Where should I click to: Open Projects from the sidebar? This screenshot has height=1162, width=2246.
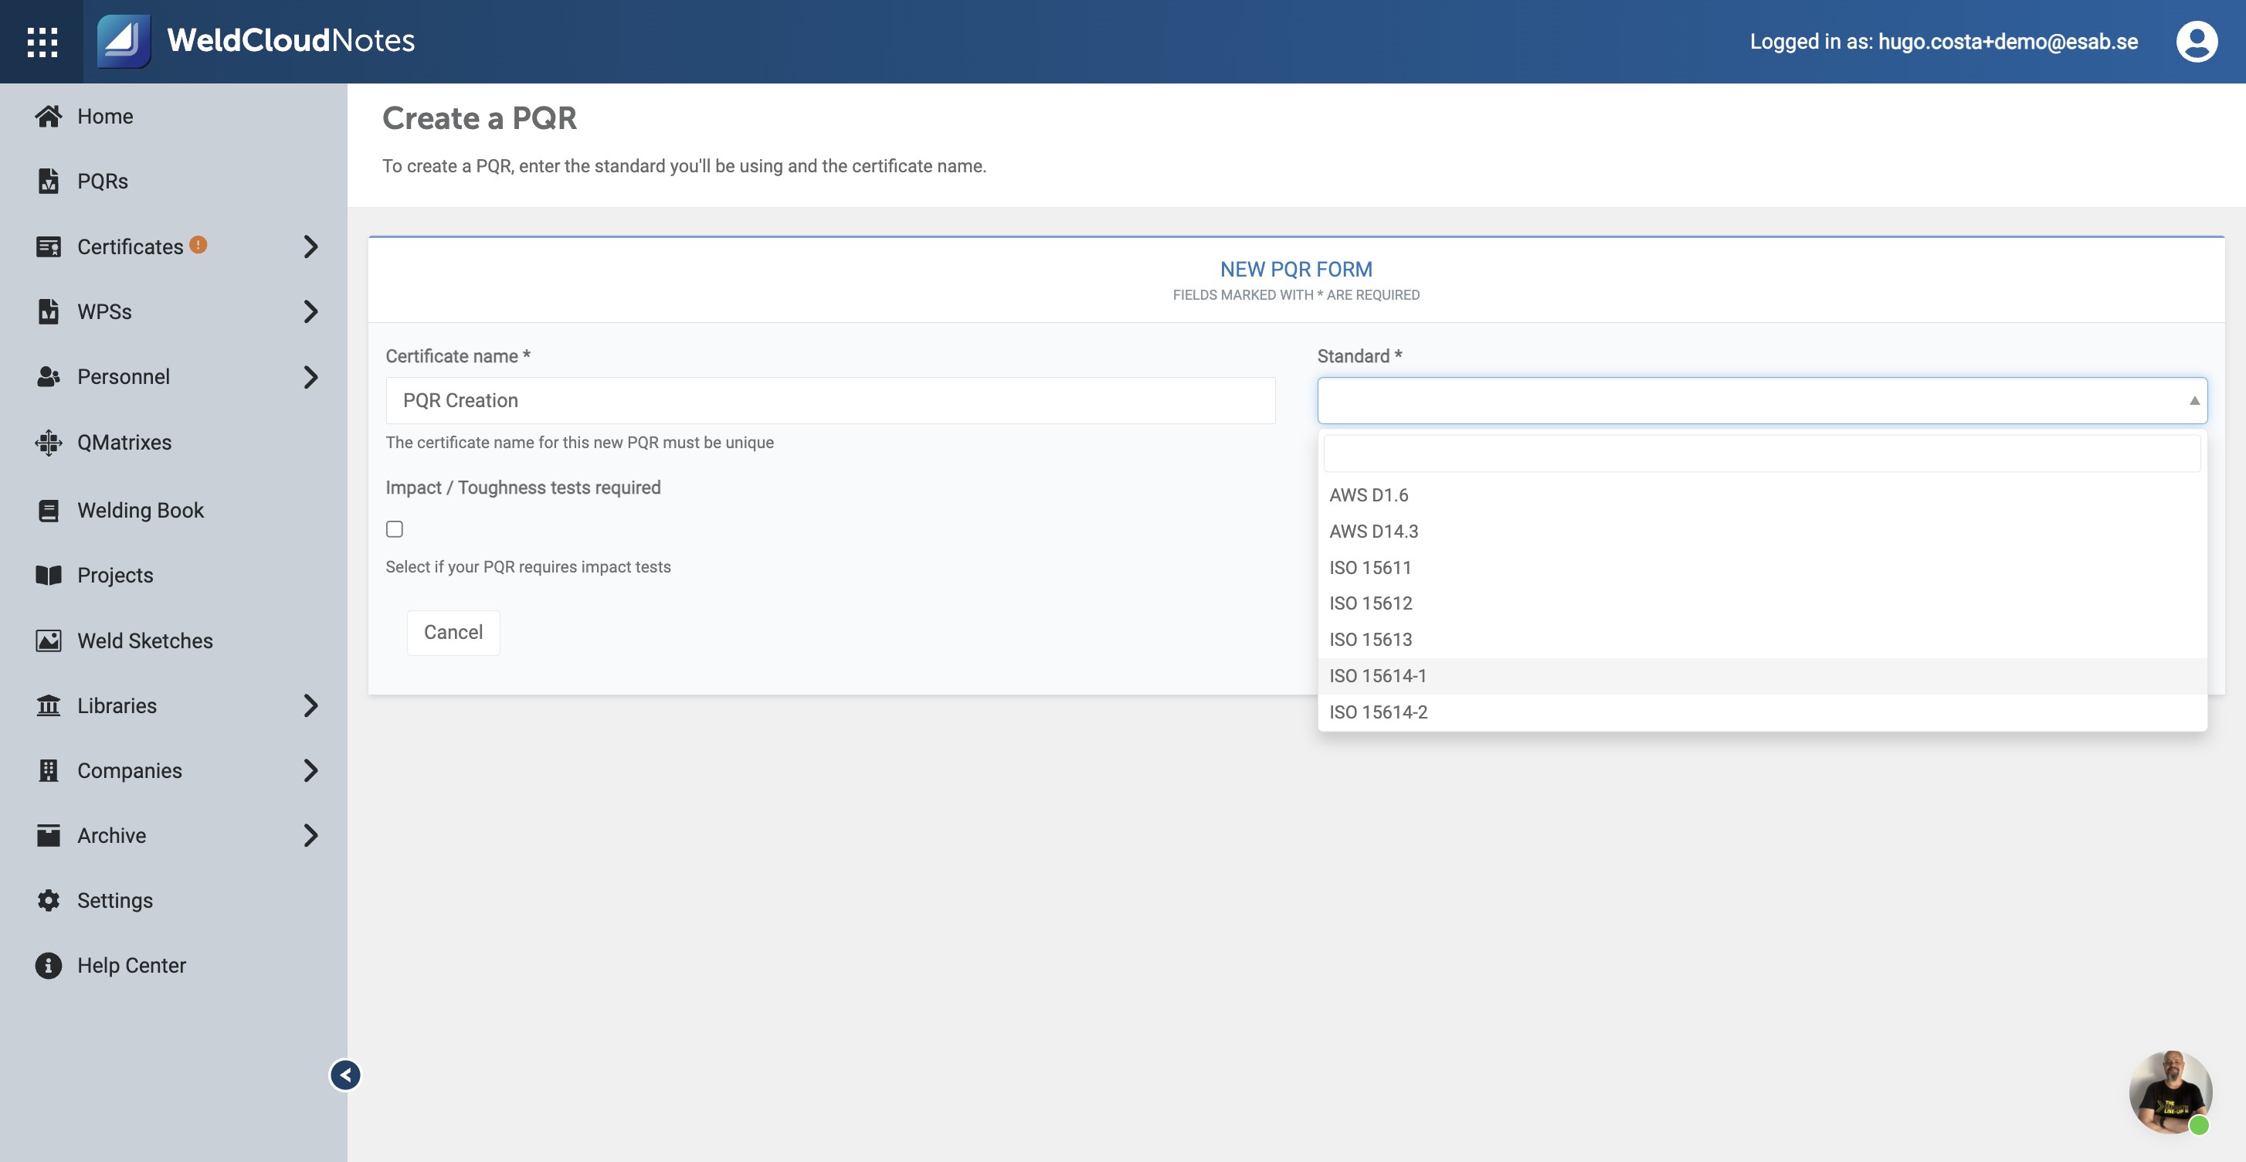pos(115,575)
